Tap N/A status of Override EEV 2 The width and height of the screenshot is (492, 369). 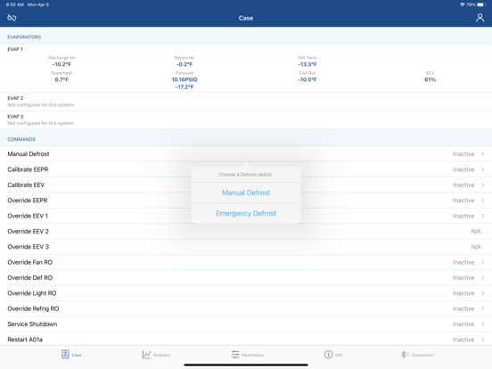476,231
